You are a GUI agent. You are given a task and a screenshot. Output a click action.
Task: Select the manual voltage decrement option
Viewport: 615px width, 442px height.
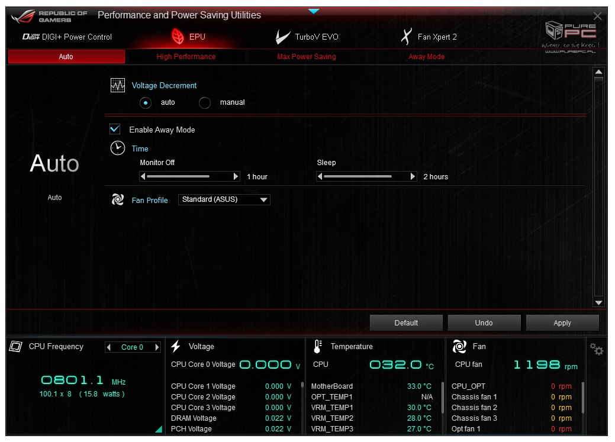pyautogui.click(x=205, y=103)
